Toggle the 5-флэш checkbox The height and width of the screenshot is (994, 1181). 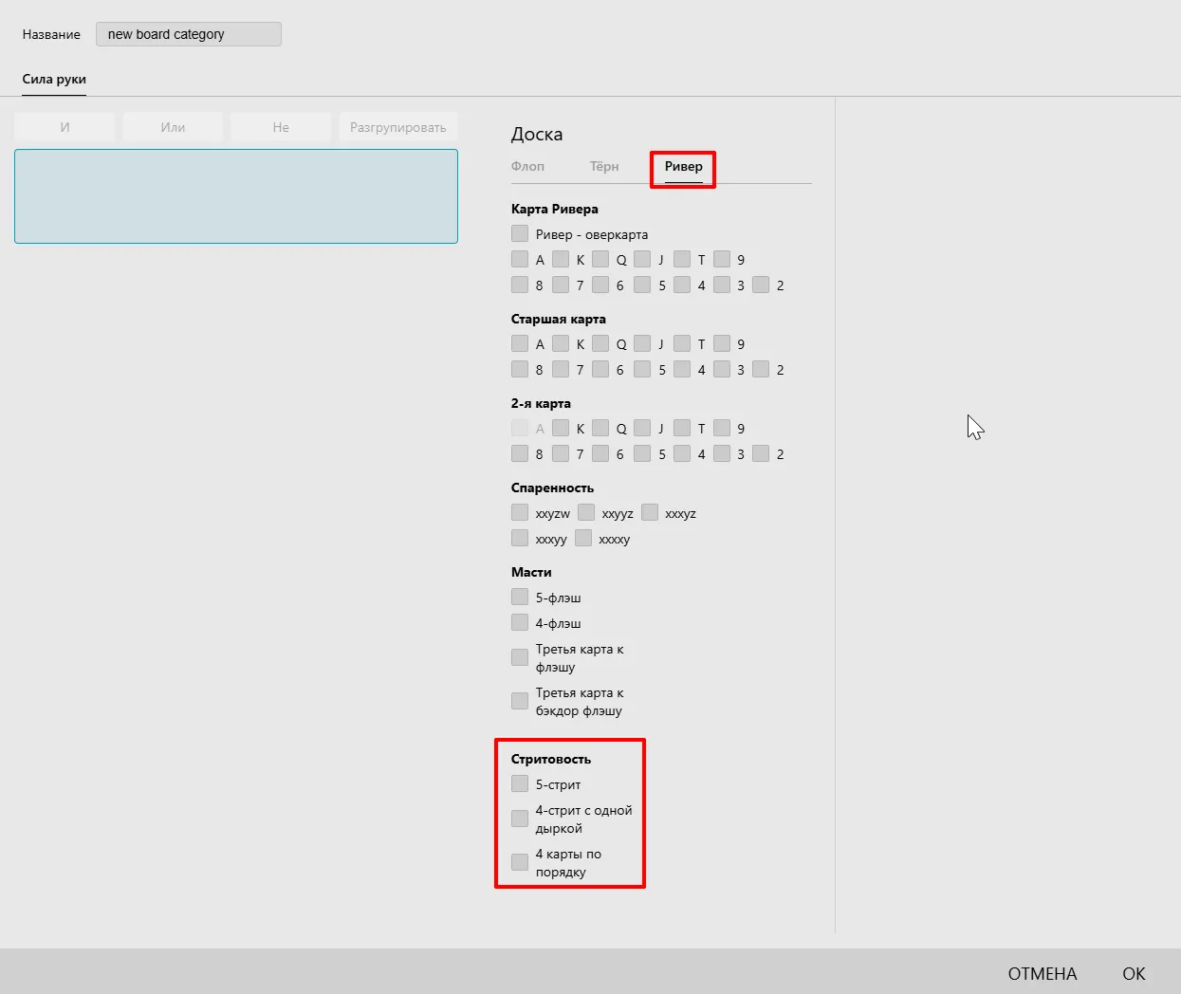pyautogui.click(x=520, y=597)
